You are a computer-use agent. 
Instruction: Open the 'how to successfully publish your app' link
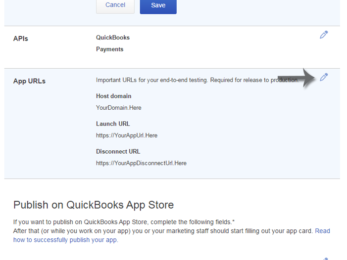point(65,240)
